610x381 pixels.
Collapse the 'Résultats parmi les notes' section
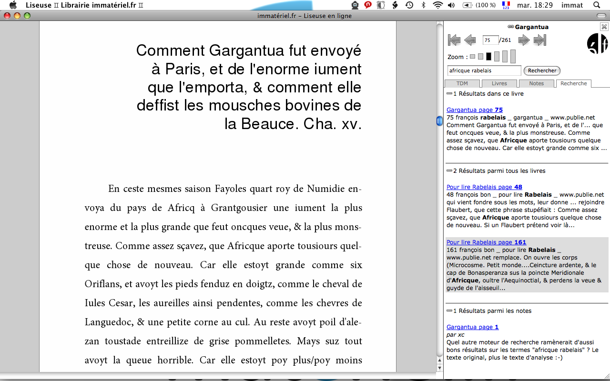449,311
